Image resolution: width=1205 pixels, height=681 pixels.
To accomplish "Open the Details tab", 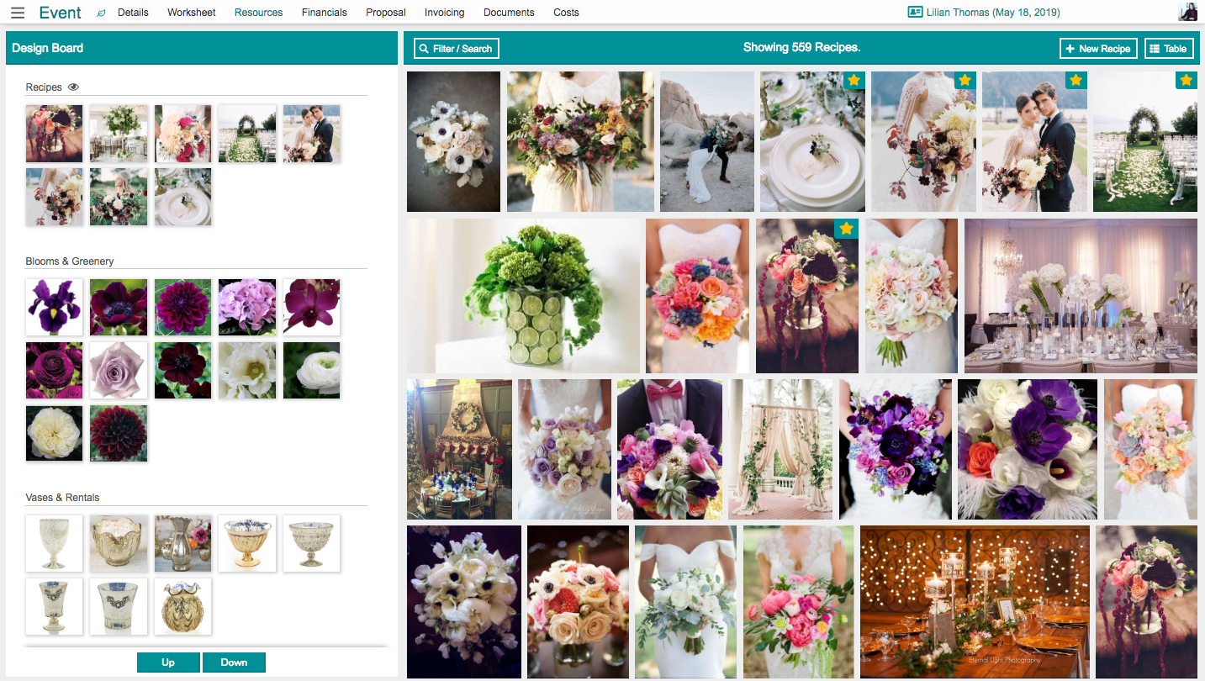I will tap(133, 13).
